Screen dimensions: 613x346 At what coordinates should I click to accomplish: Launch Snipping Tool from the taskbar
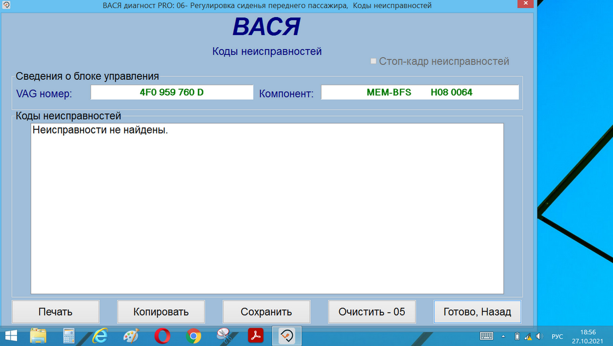[224, 336]
